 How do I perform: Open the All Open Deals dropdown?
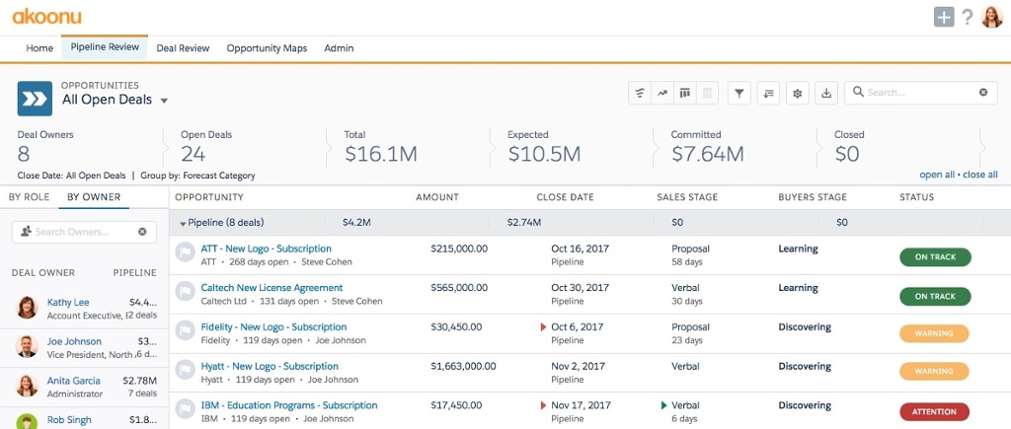165,101
